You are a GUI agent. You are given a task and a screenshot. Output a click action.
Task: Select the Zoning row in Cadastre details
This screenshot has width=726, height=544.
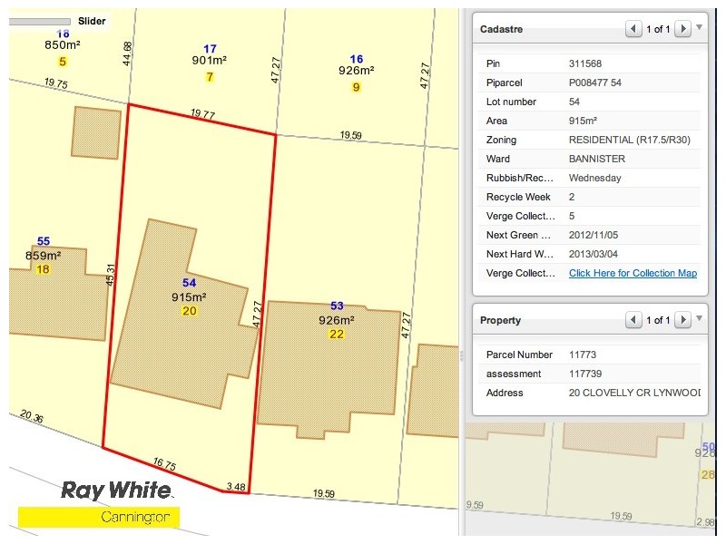click(590, 140)
